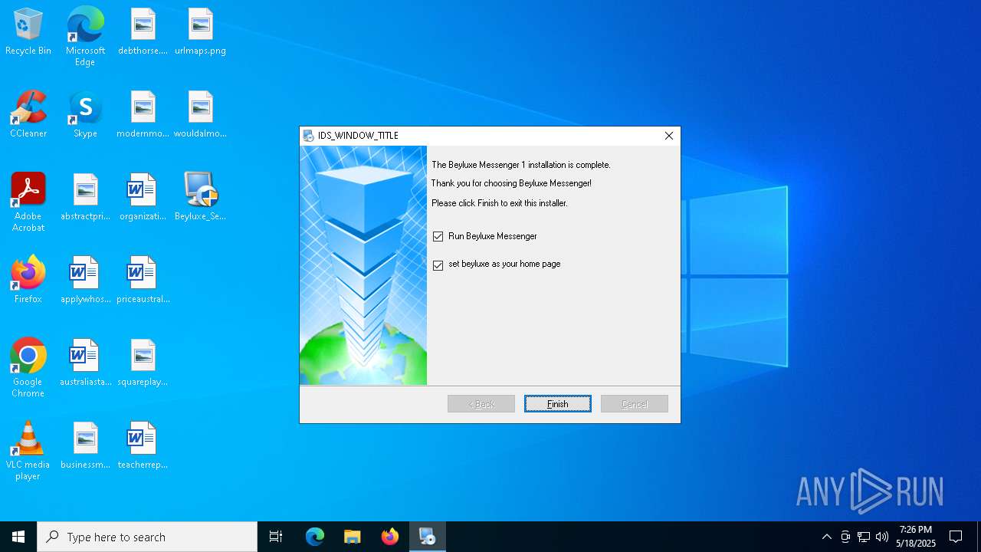Select the squareplay image file icon
The width and height of the screenshot is (981, 552).
[x=143, y=363]
